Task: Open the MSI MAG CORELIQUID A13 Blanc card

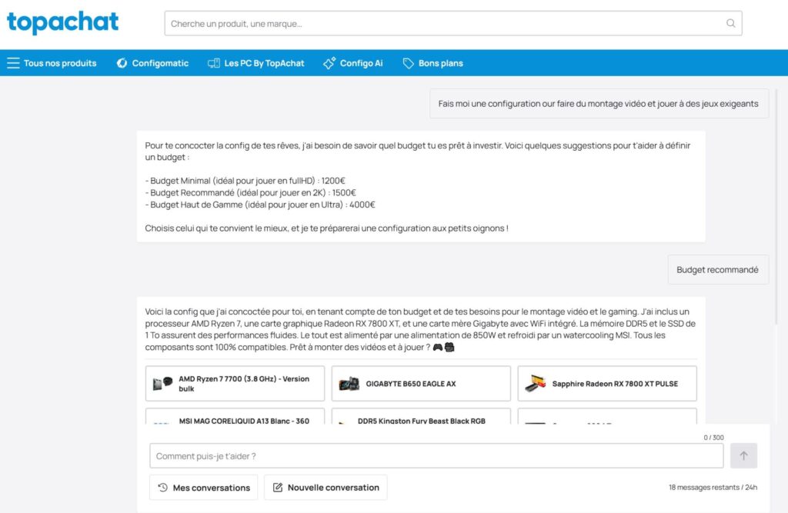Action: click(234, 421)
